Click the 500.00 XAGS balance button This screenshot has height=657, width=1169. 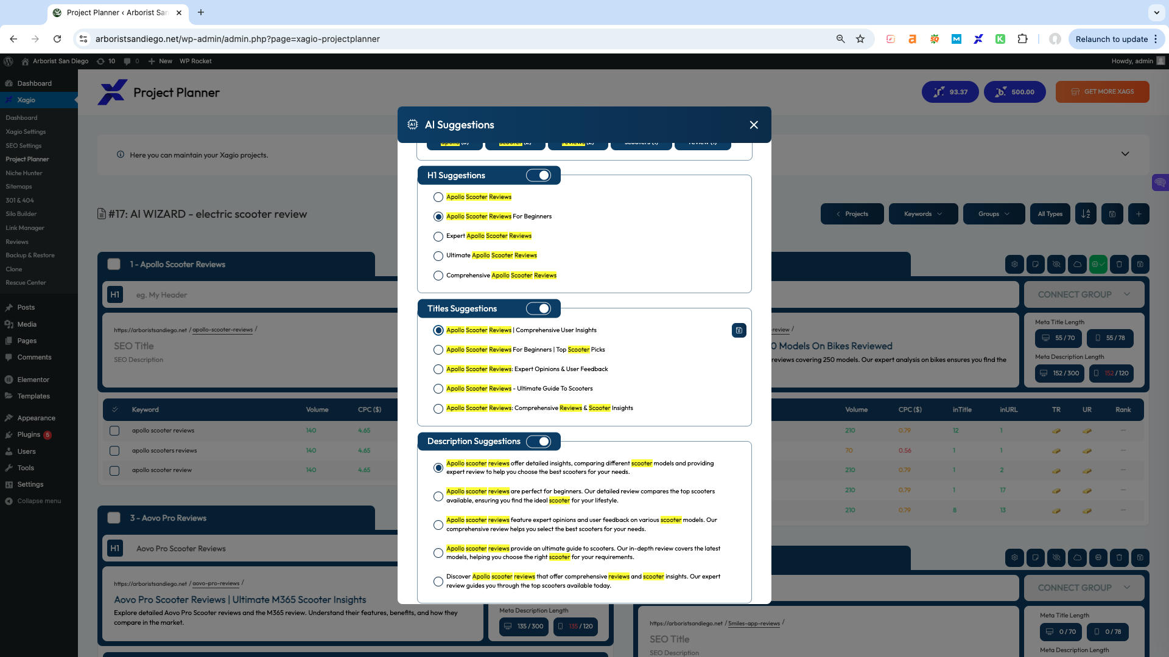click(x=1014, y=92)
